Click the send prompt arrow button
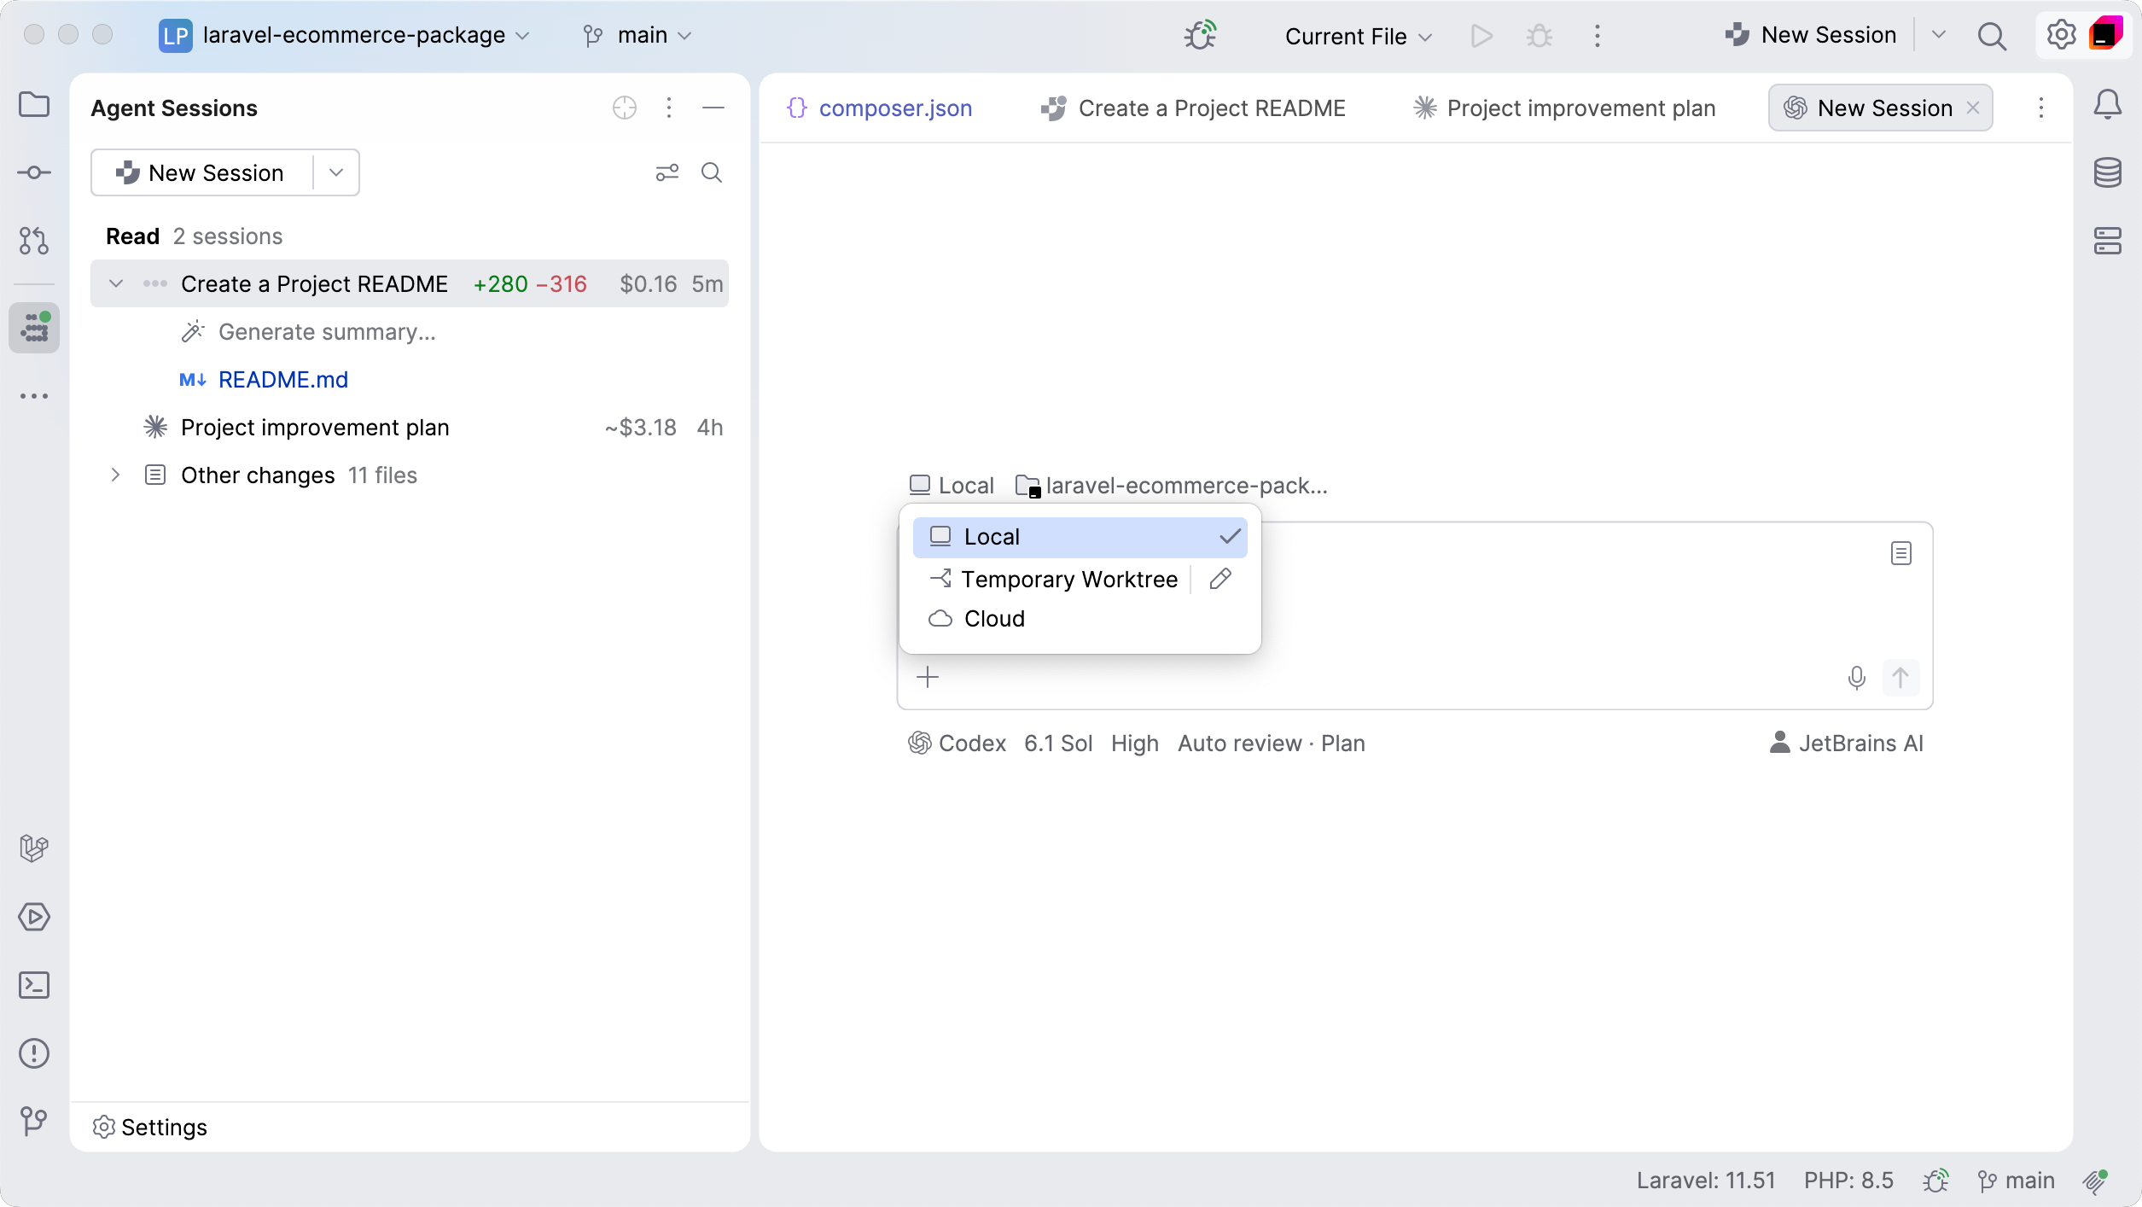 1900,678
